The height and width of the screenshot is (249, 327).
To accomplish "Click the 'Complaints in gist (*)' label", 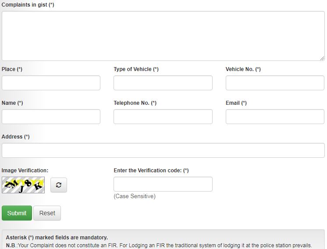I will [x=28, y=5].
